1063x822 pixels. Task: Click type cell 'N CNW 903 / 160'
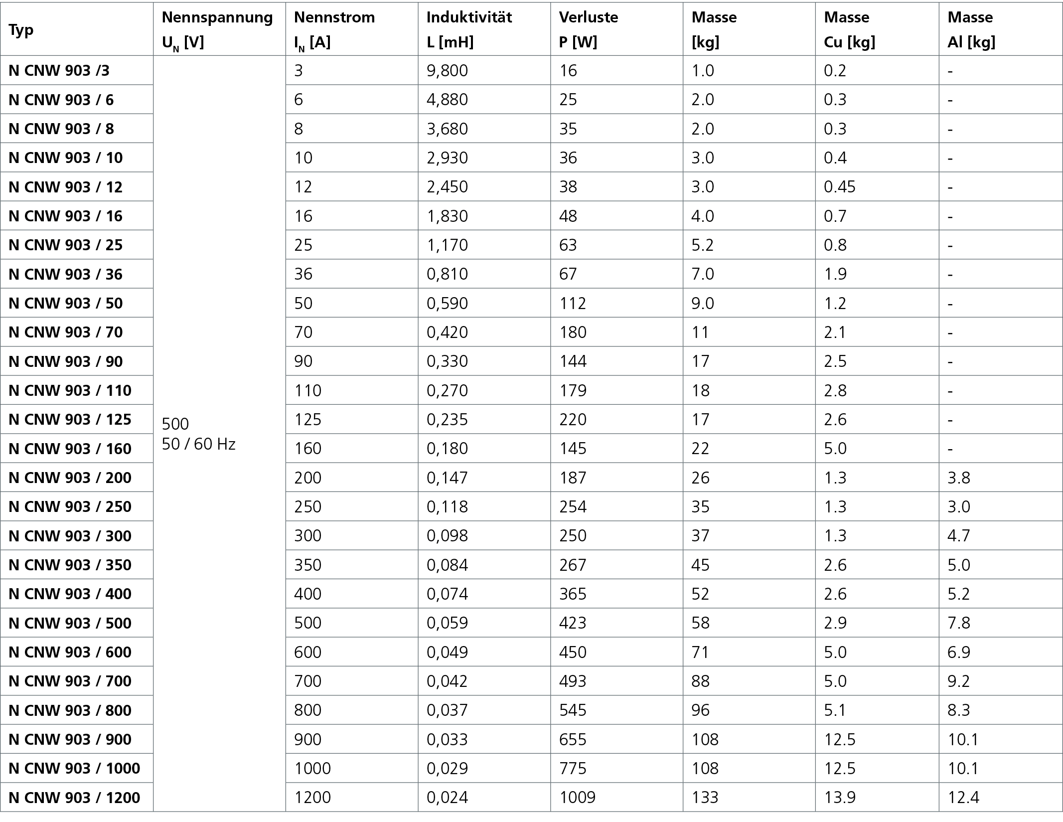pyautogui.click(x=77, y=449)
